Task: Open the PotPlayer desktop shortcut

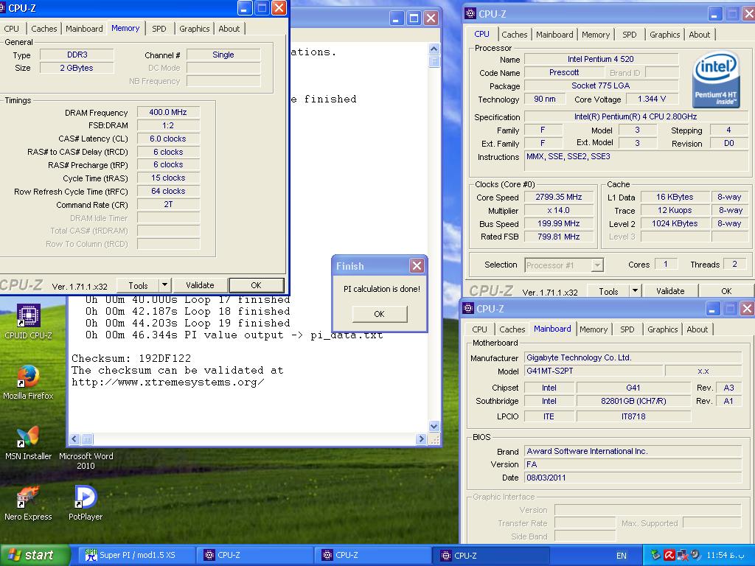Action: pos(86,503)
